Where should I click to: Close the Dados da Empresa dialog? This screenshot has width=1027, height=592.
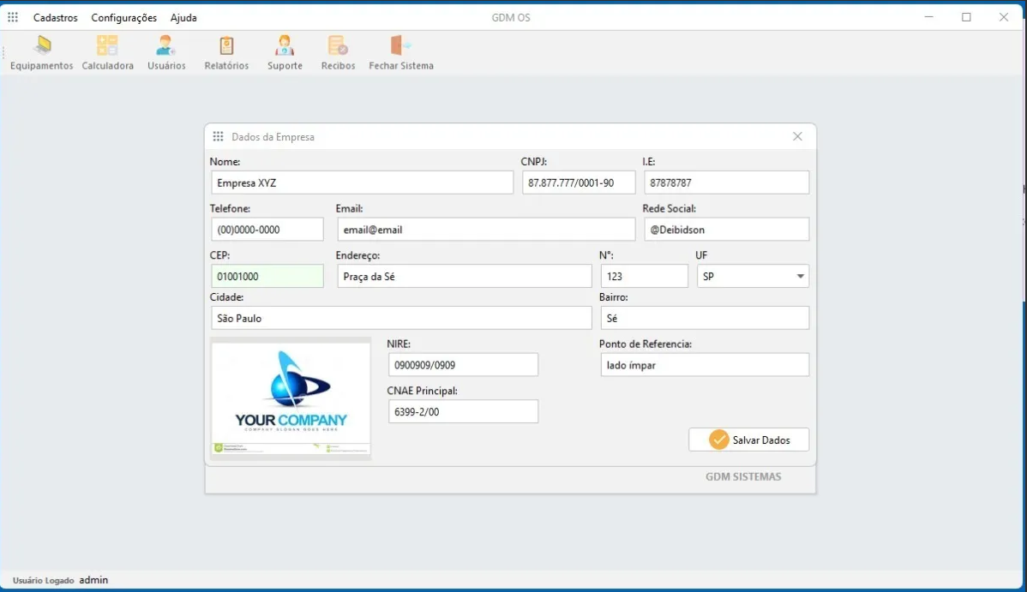[797, 136]
